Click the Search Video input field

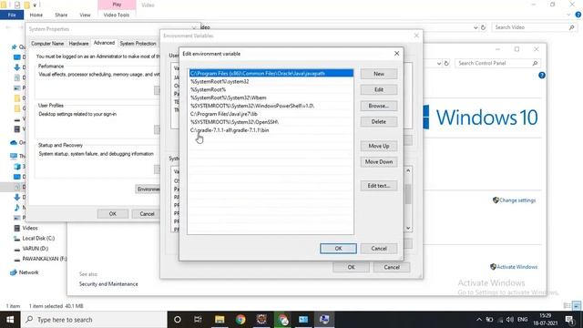[x=534, y=27]
